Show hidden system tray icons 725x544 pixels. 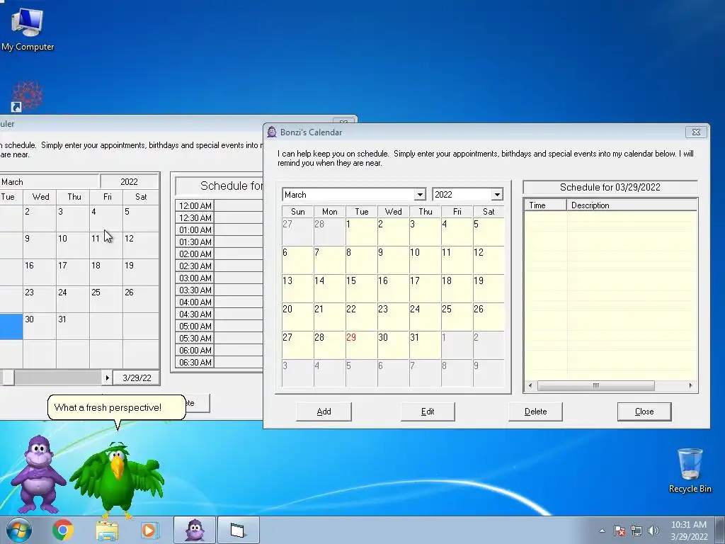click(x=602, y=531)
